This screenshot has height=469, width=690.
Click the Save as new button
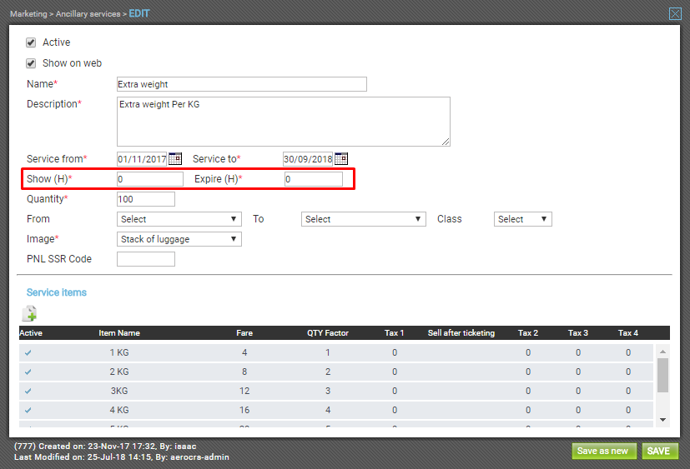(603, 451)
